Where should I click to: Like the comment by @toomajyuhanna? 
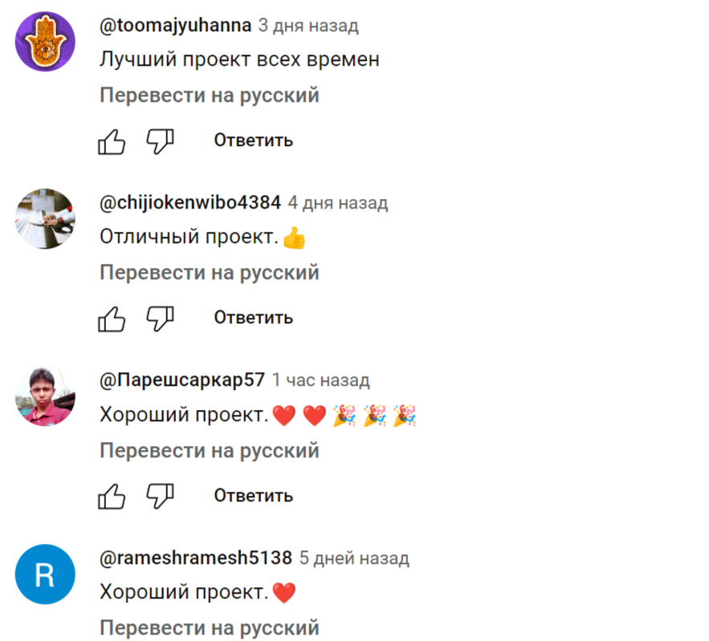112,142
